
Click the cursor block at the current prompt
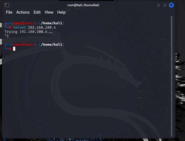coord(14,49)
